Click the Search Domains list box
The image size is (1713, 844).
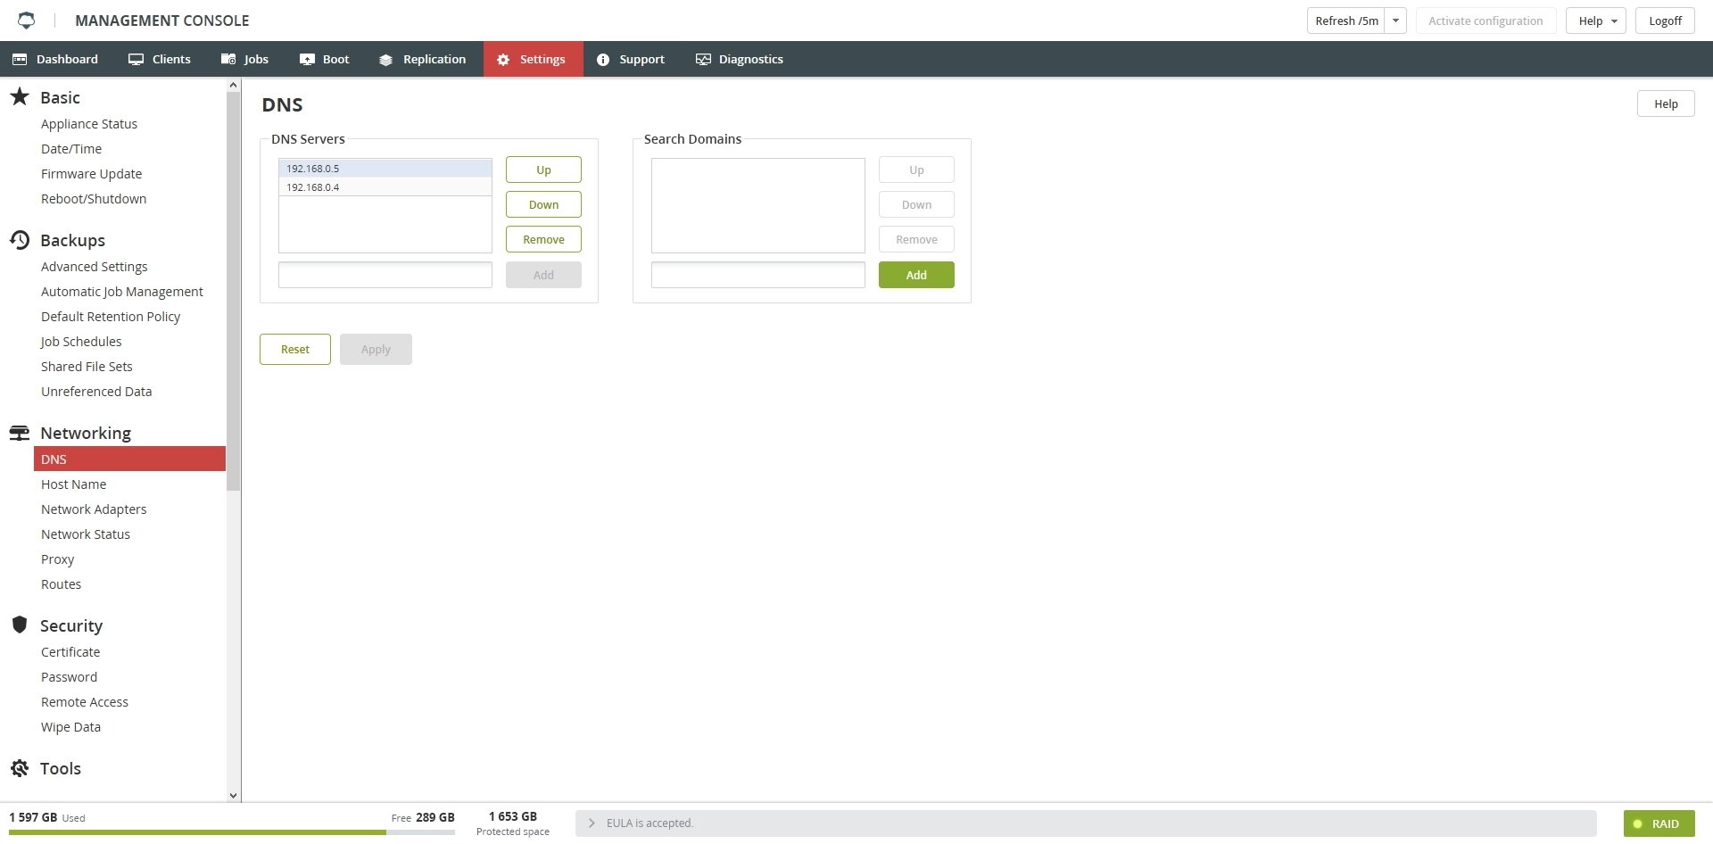pyautogui.click(x=758, y=205)
